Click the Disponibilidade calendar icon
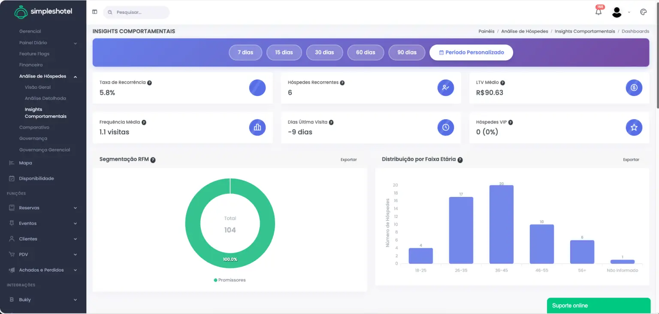 point(11,178)
